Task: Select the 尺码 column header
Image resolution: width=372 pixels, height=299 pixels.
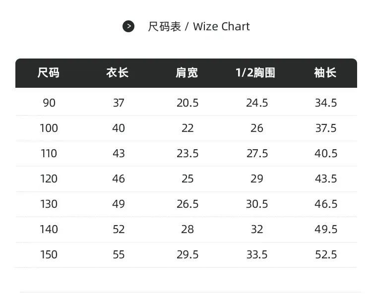Action: [x=49, y=72]
